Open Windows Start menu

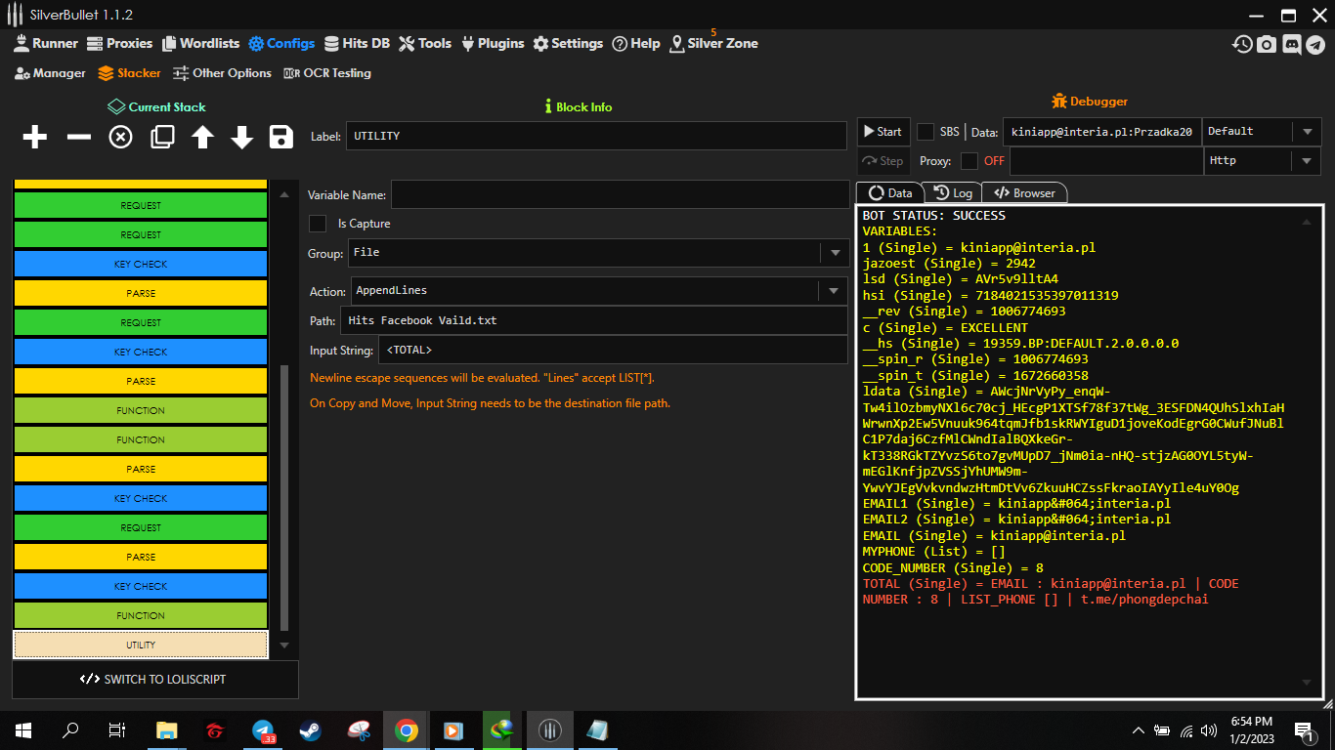23,729
